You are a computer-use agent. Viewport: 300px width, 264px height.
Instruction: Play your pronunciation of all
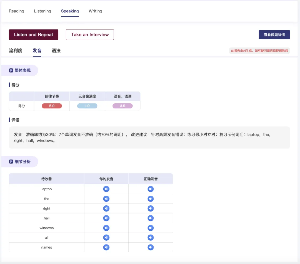[106, 238]
